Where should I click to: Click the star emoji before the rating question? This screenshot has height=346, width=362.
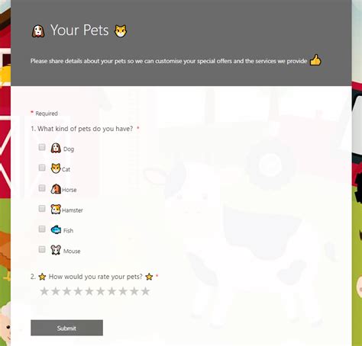[x=42, y=277]
